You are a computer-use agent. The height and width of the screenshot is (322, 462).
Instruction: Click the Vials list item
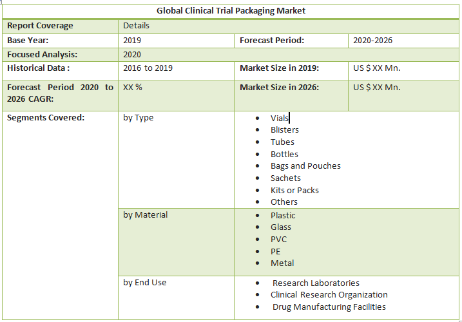[x=279, y=118]
